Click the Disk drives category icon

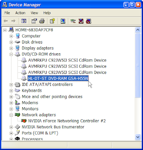18,42
